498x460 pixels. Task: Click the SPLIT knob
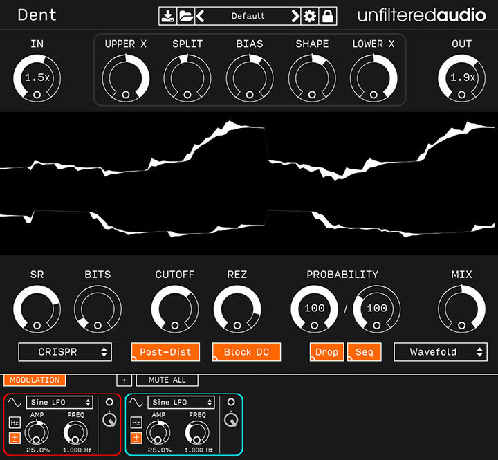point(187,78)
